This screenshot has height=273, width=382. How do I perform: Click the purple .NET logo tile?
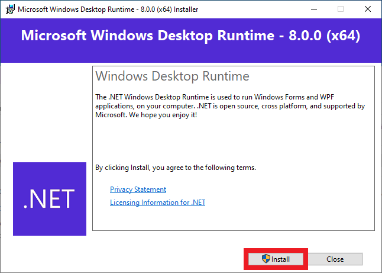pos(50,198)
